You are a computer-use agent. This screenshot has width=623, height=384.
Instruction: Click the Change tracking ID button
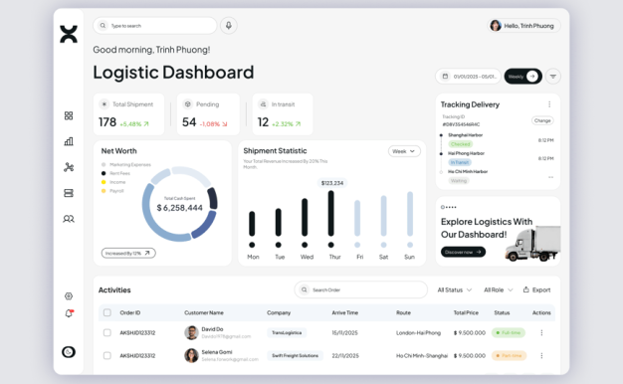tap(542, 120)
